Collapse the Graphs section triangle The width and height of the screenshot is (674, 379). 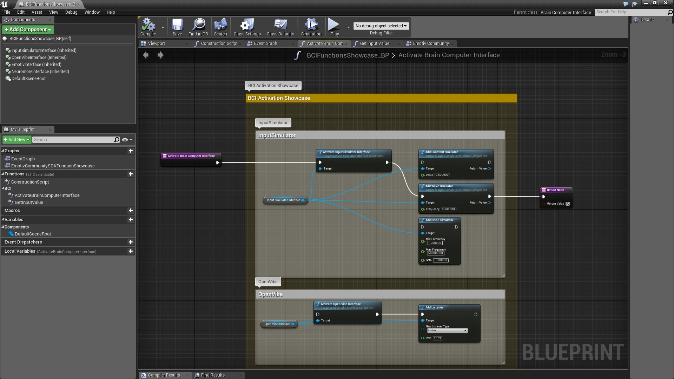[3, 151]
